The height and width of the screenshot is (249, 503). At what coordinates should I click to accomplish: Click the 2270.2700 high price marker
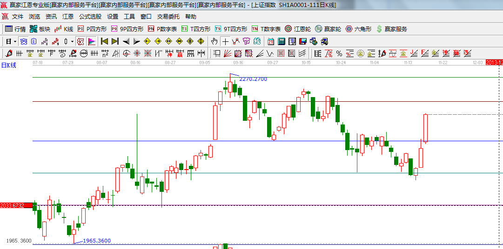(253, 79)
